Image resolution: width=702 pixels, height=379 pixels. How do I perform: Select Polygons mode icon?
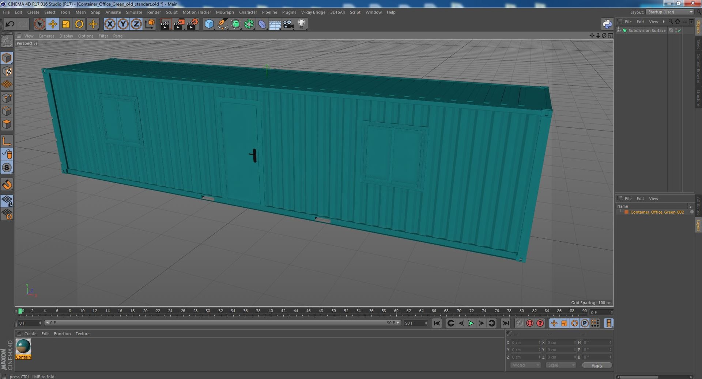[x=7, y=125]
